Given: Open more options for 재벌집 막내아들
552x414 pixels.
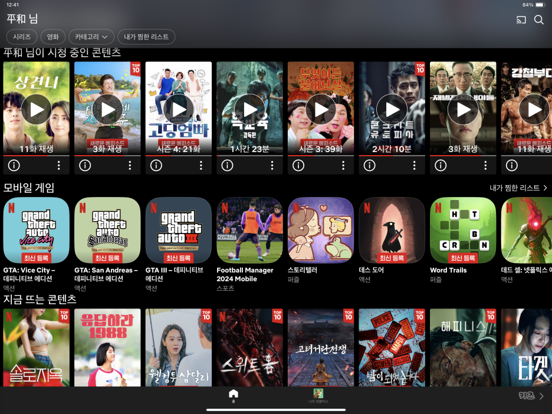Looking at the screenshot, I should point(485,166).
